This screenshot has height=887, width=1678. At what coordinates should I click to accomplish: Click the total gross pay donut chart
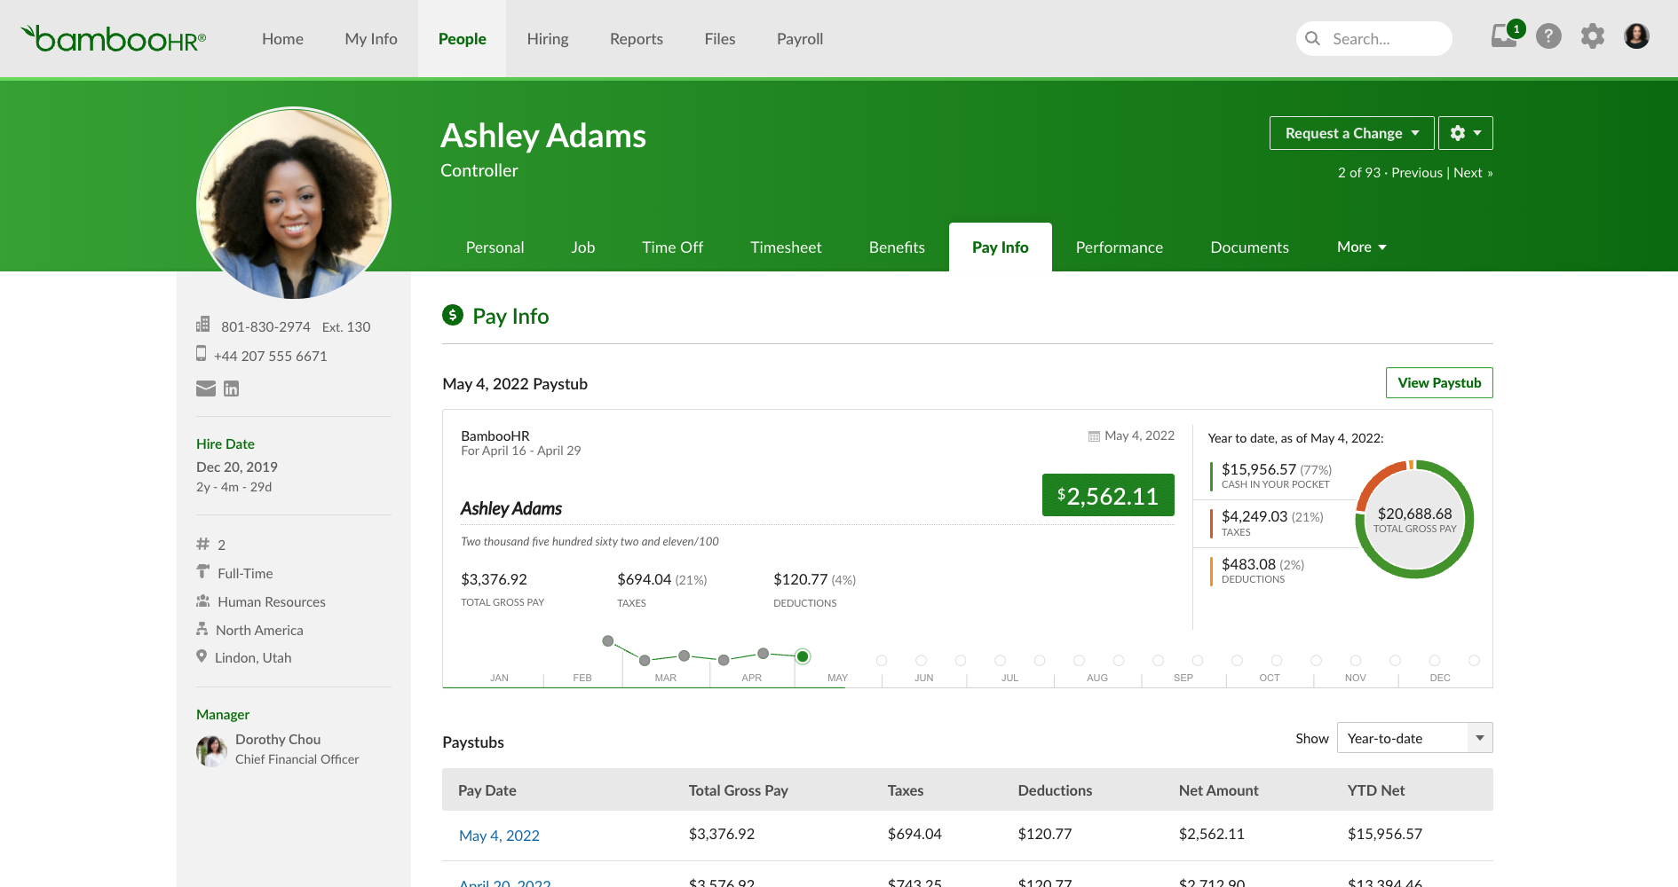pyautogui.click(x=1414, y=519)
